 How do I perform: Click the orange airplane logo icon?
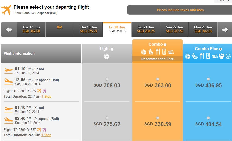pos(6,10)
